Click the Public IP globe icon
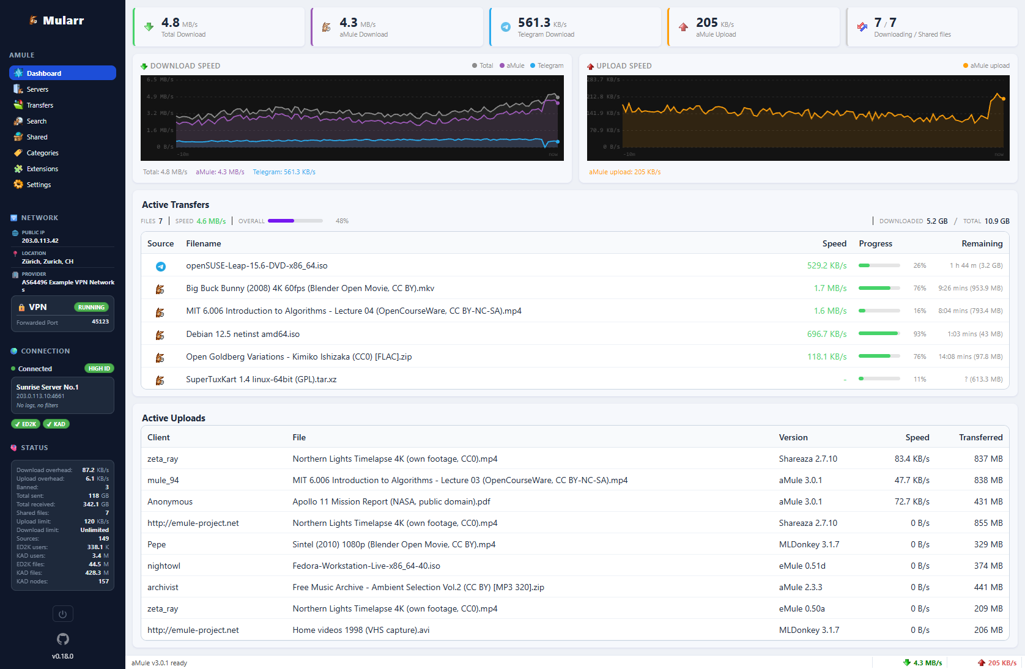 click(x=15, y=233)
